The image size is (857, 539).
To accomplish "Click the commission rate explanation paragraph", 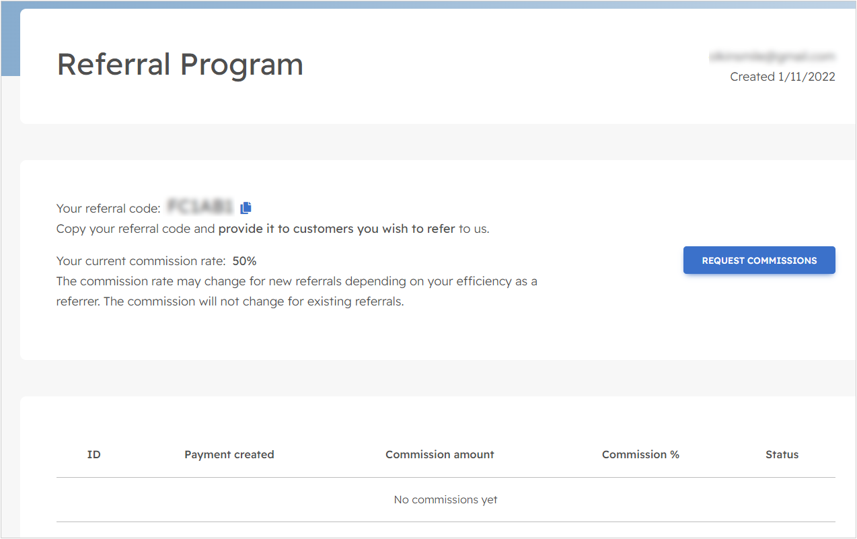I will (296, 291).
